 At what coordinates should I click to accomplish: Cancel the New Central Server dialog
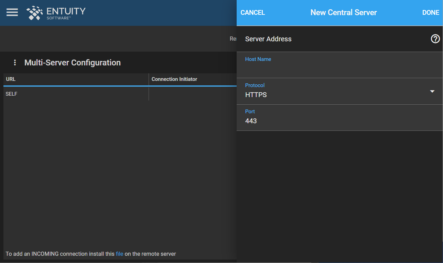pos(253,13)
